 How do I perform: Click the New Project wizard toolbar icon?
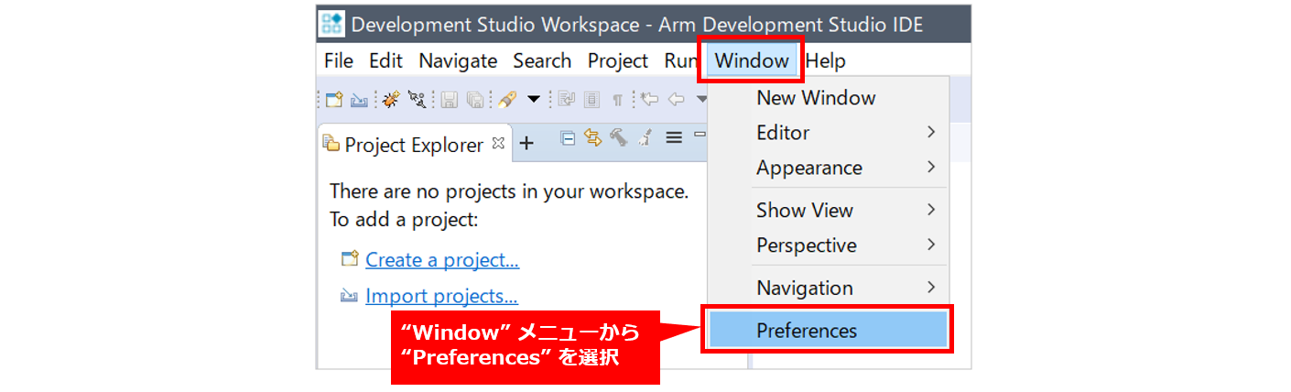point(334,99)
